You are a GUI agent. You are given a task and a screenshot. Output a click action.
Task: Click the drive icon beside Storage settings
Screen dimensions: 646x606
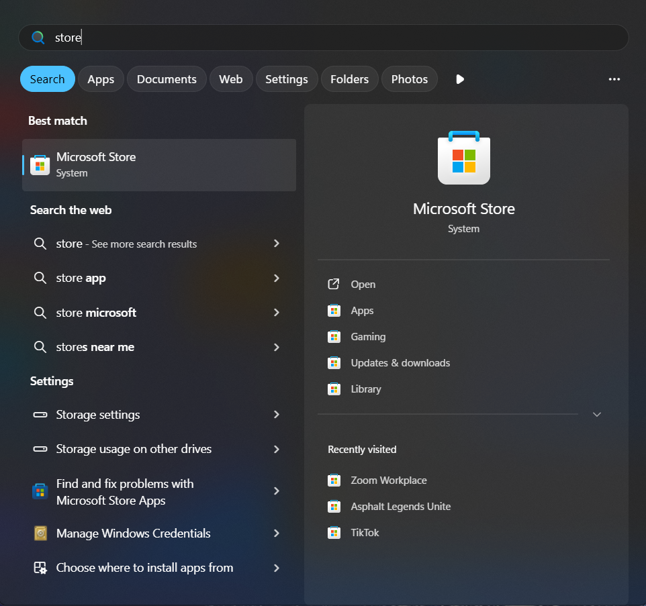click(x=40, y=415)
